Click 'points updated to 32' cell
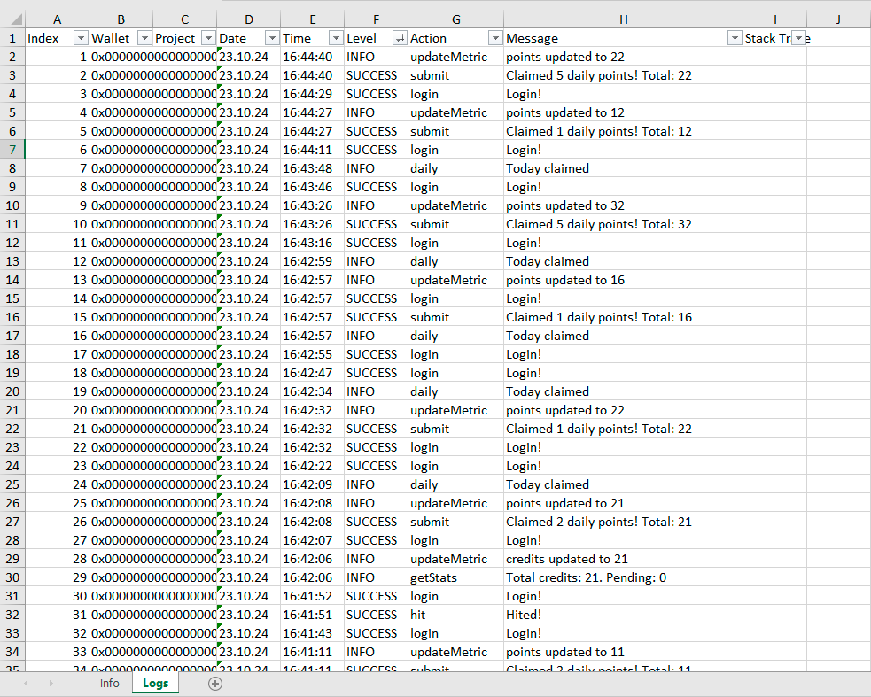This screenshot has height=697, width=871. [x=623, y=205]
